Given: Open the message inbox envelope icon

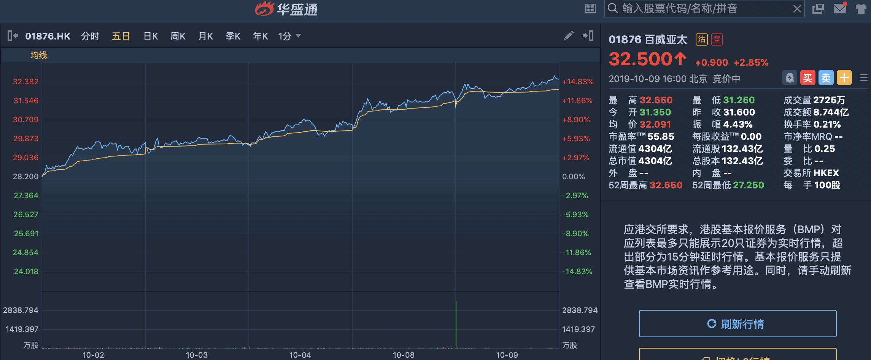Looking at the screenshot, I should pos(840,8).
